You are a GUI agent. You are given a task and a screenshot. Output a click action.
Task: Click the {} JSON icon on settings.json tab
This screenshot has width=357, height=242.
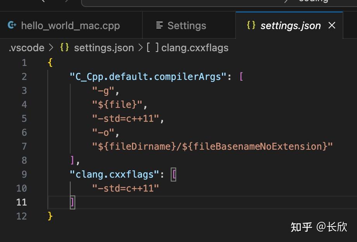pyautogui.click(x=251, y=26)
